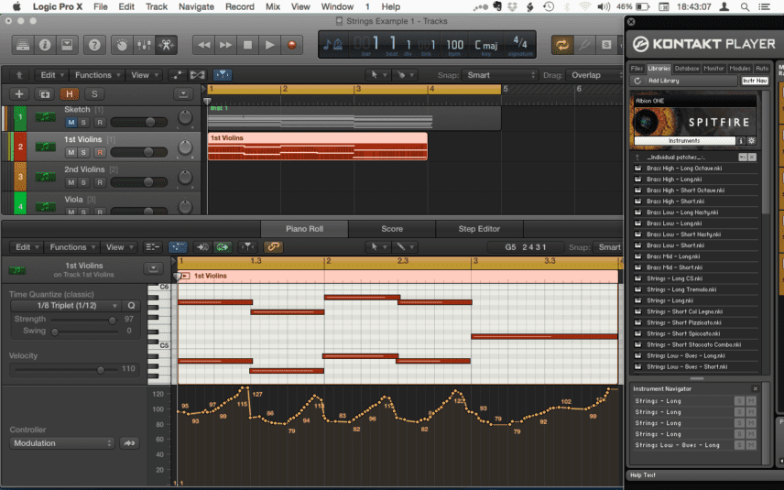
Task: Toggle the Hide tracks H button
Action: point(69,94)
